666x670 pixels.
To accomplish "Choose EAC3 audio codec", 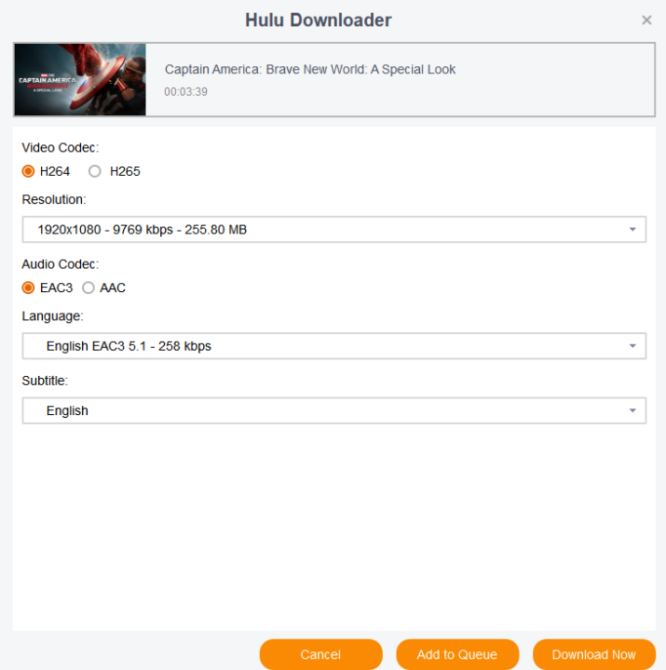I will 28,288.
